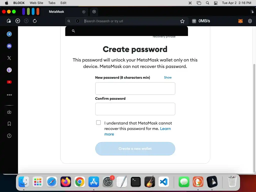Image resolution: width=256 pixels, height=192 pixels.
Task: Open the Telegram sidebar shortcut
Action: pyautogui.click(x=9, y=34)
